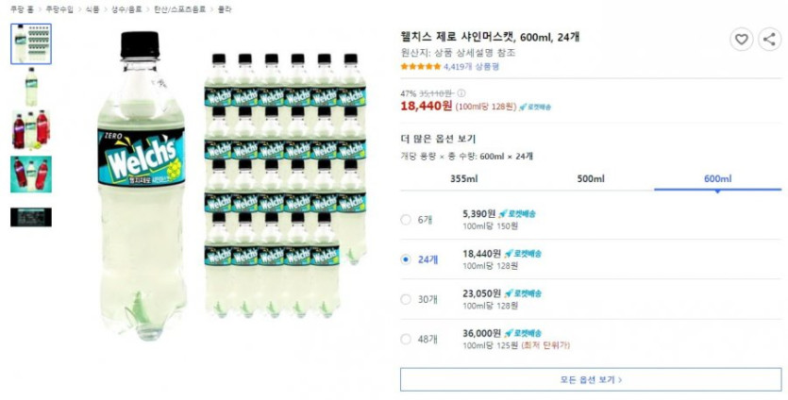Viewport: 788px width, 400px height.
Task: Choose the 30개 quantity option
Action: 406,299
